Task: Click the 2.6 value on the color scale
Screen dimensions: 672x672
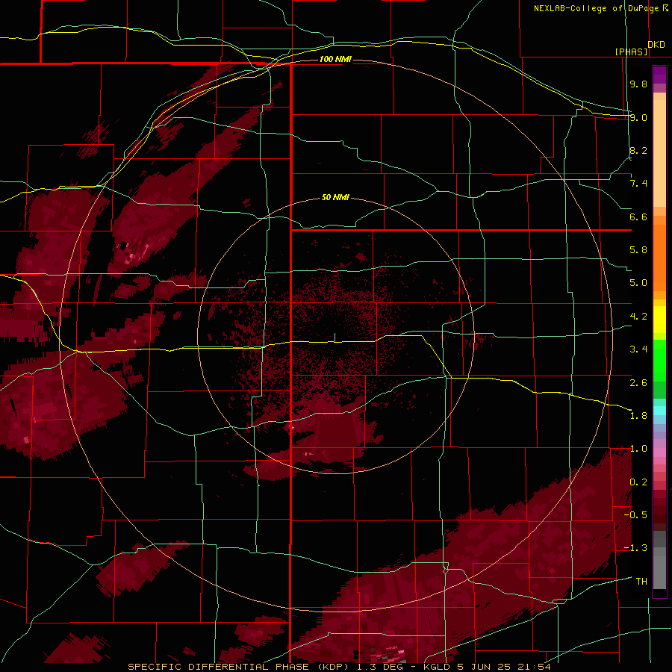Action: tap(638, 382)
